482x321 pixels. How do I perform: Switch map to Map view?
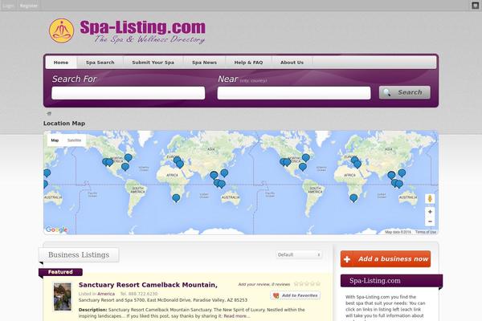coord(55,140)
